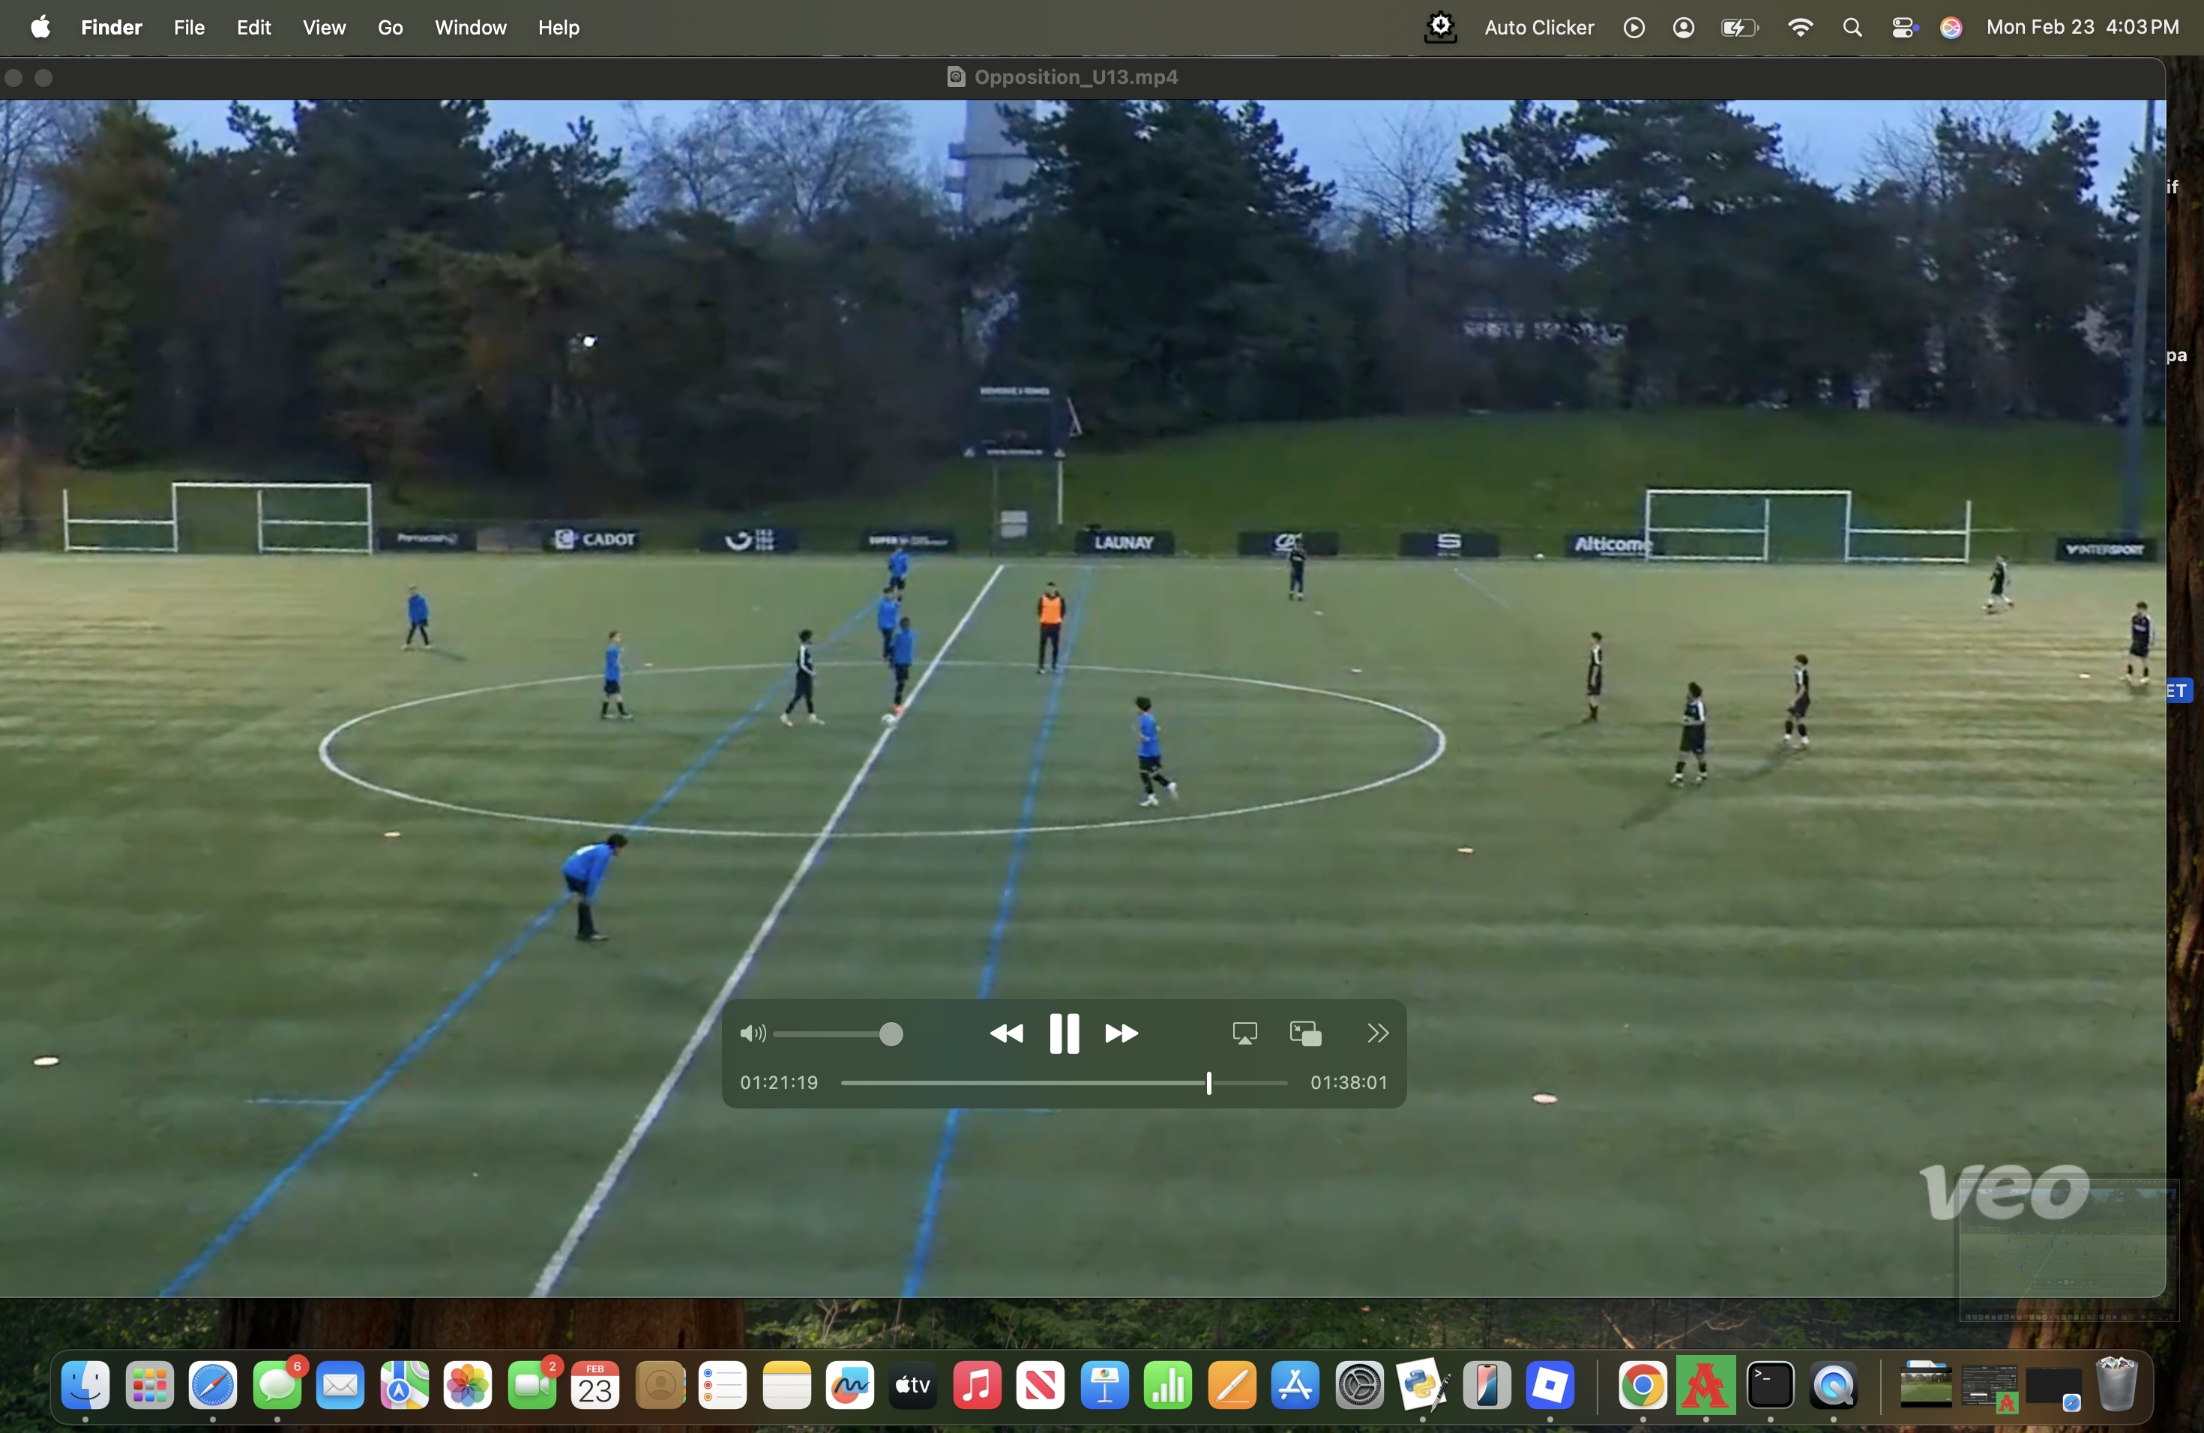Screen dimensions: 2204x1433
Task: Open the File menu
Action: pos(189,27)
